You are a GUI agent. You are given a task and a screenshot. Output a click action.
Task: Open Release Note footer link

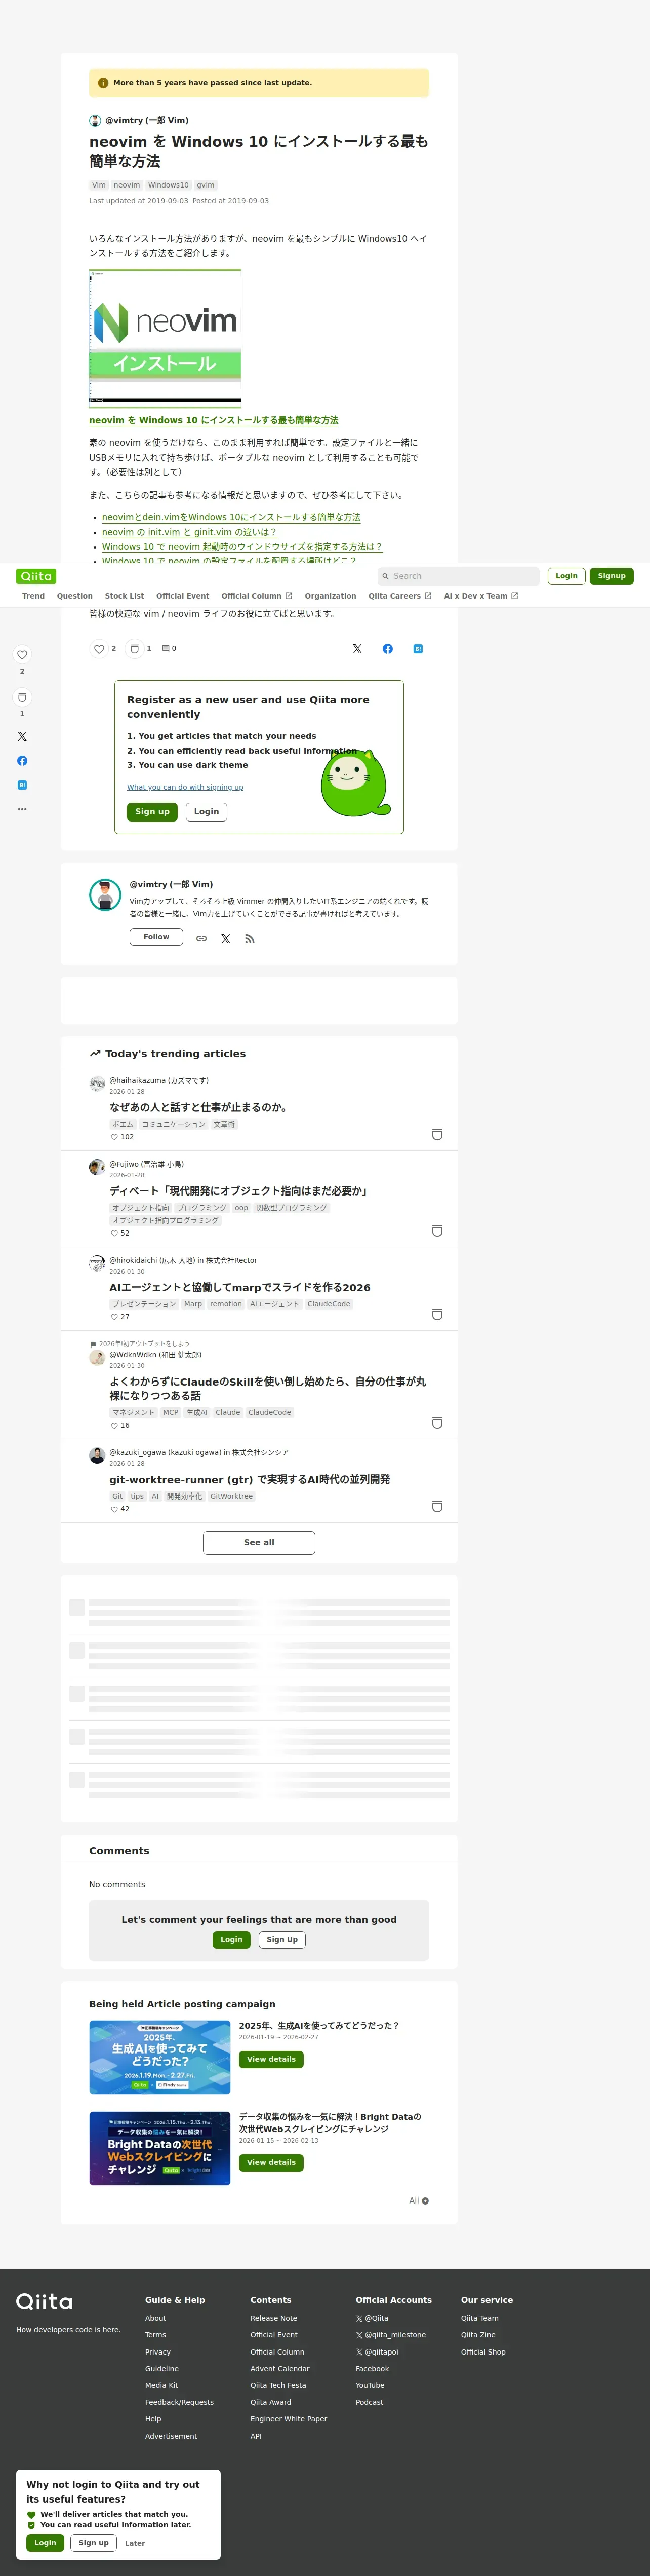(x=273, y=2318)
